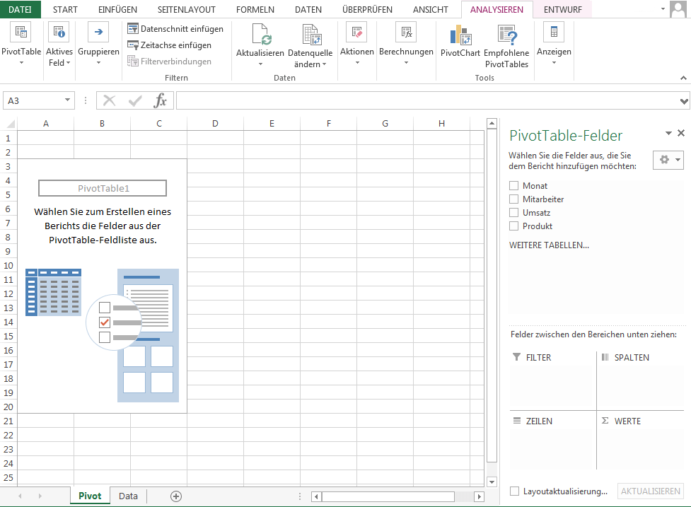The width and height of the screenshot is (691, 507).
Task: Select row 22 header
Action: click(8, 435)
